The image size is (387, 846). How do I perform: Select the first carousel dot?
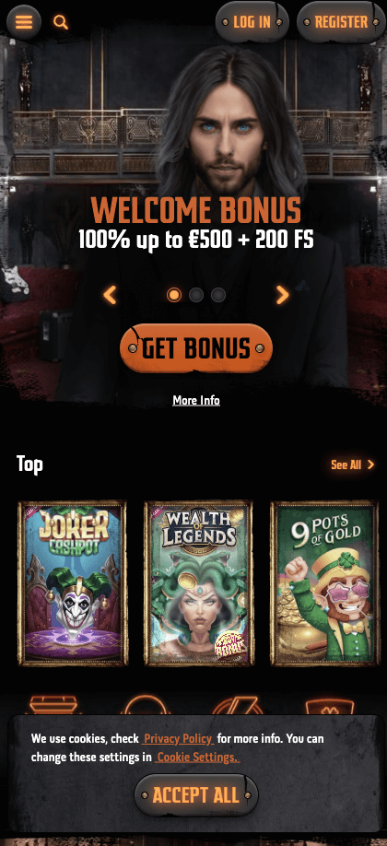tap(174, 295)
